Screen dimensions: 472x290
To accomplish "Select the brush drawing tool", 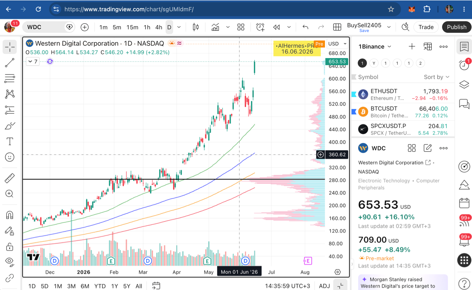I will [x=10, y=126].
